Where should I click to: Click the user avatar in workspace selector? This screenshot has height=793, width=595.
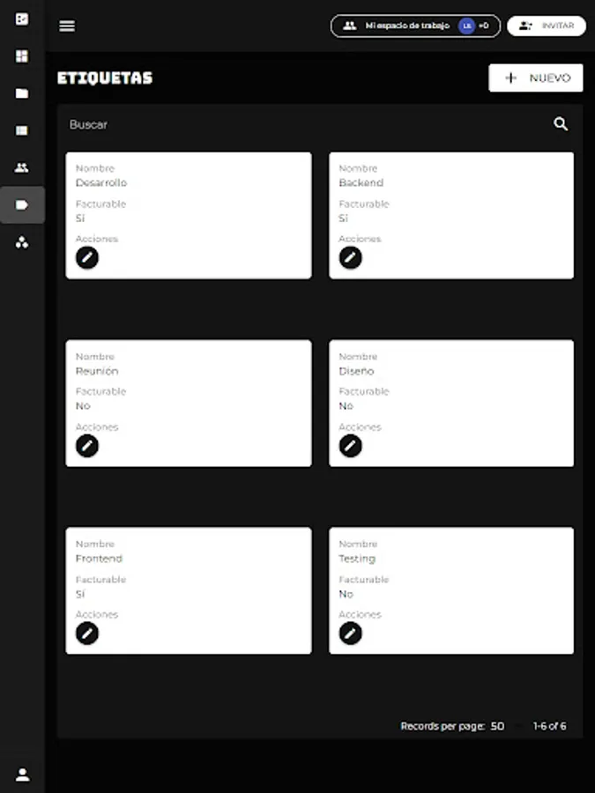[466, 26]
